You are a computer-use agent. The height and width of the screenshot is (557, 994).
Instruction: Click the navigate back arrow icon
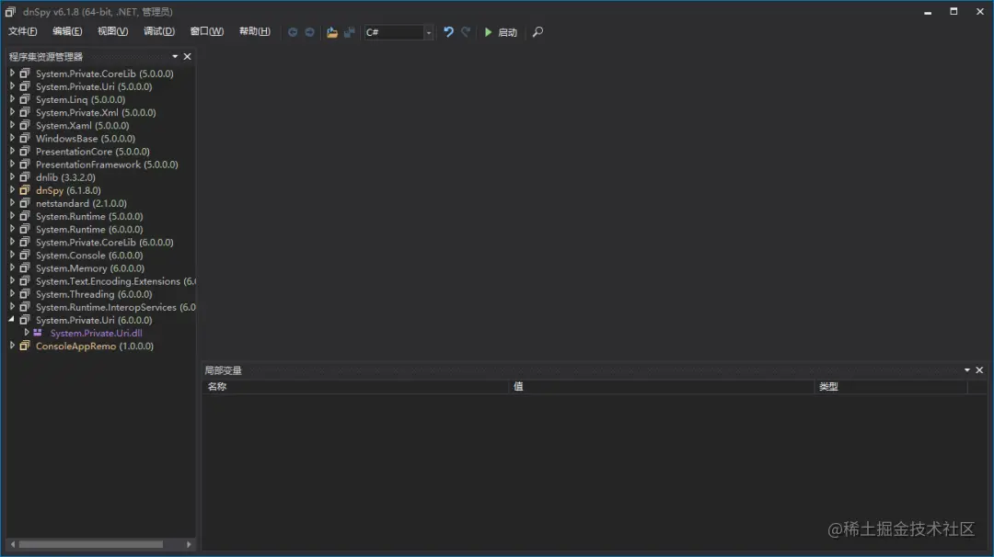293,32
